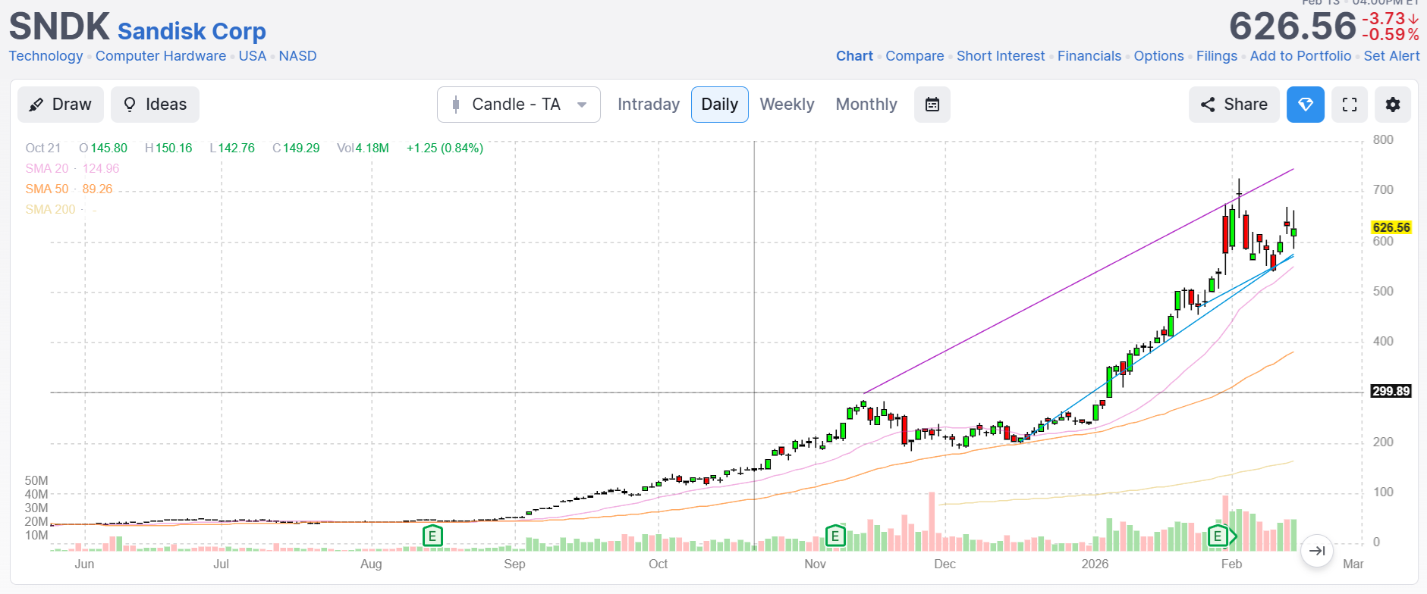This screenshot has width=1427, height=594.
Task: Open chart settings gear icon
Action: point(1393,105)
